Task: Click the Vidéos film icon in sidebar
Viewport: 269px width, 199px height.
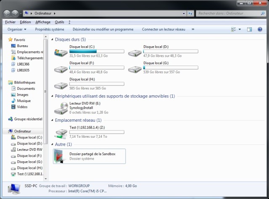Action: pos(13,107)
